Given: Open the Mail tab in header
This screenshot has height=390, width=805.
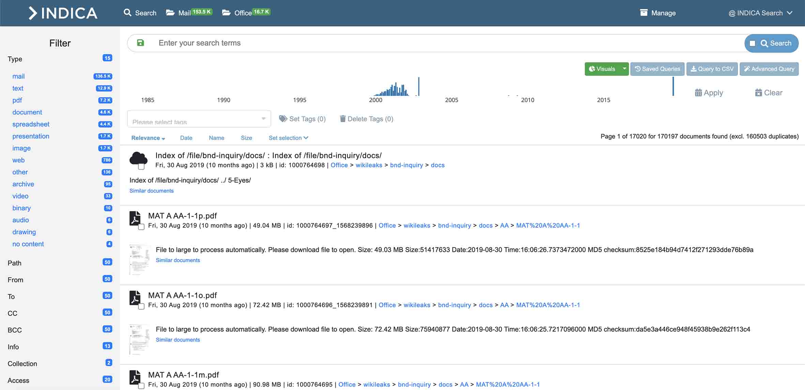Looking at the screenshot, I should 184,13.
